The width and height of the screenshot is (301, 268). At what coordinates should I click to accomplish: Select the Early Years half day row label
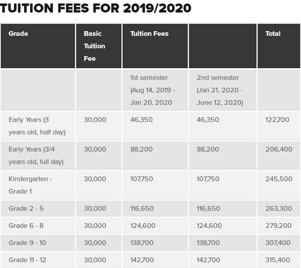point(37,126)
